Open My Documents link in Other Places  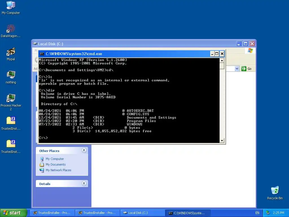point(56,164)
